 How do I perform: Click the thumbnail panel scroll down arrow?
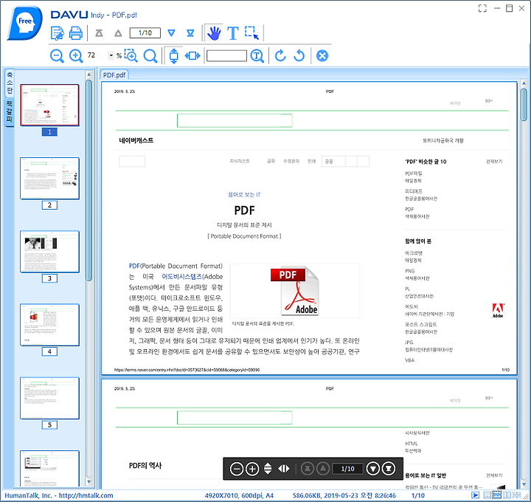(88, 481)
